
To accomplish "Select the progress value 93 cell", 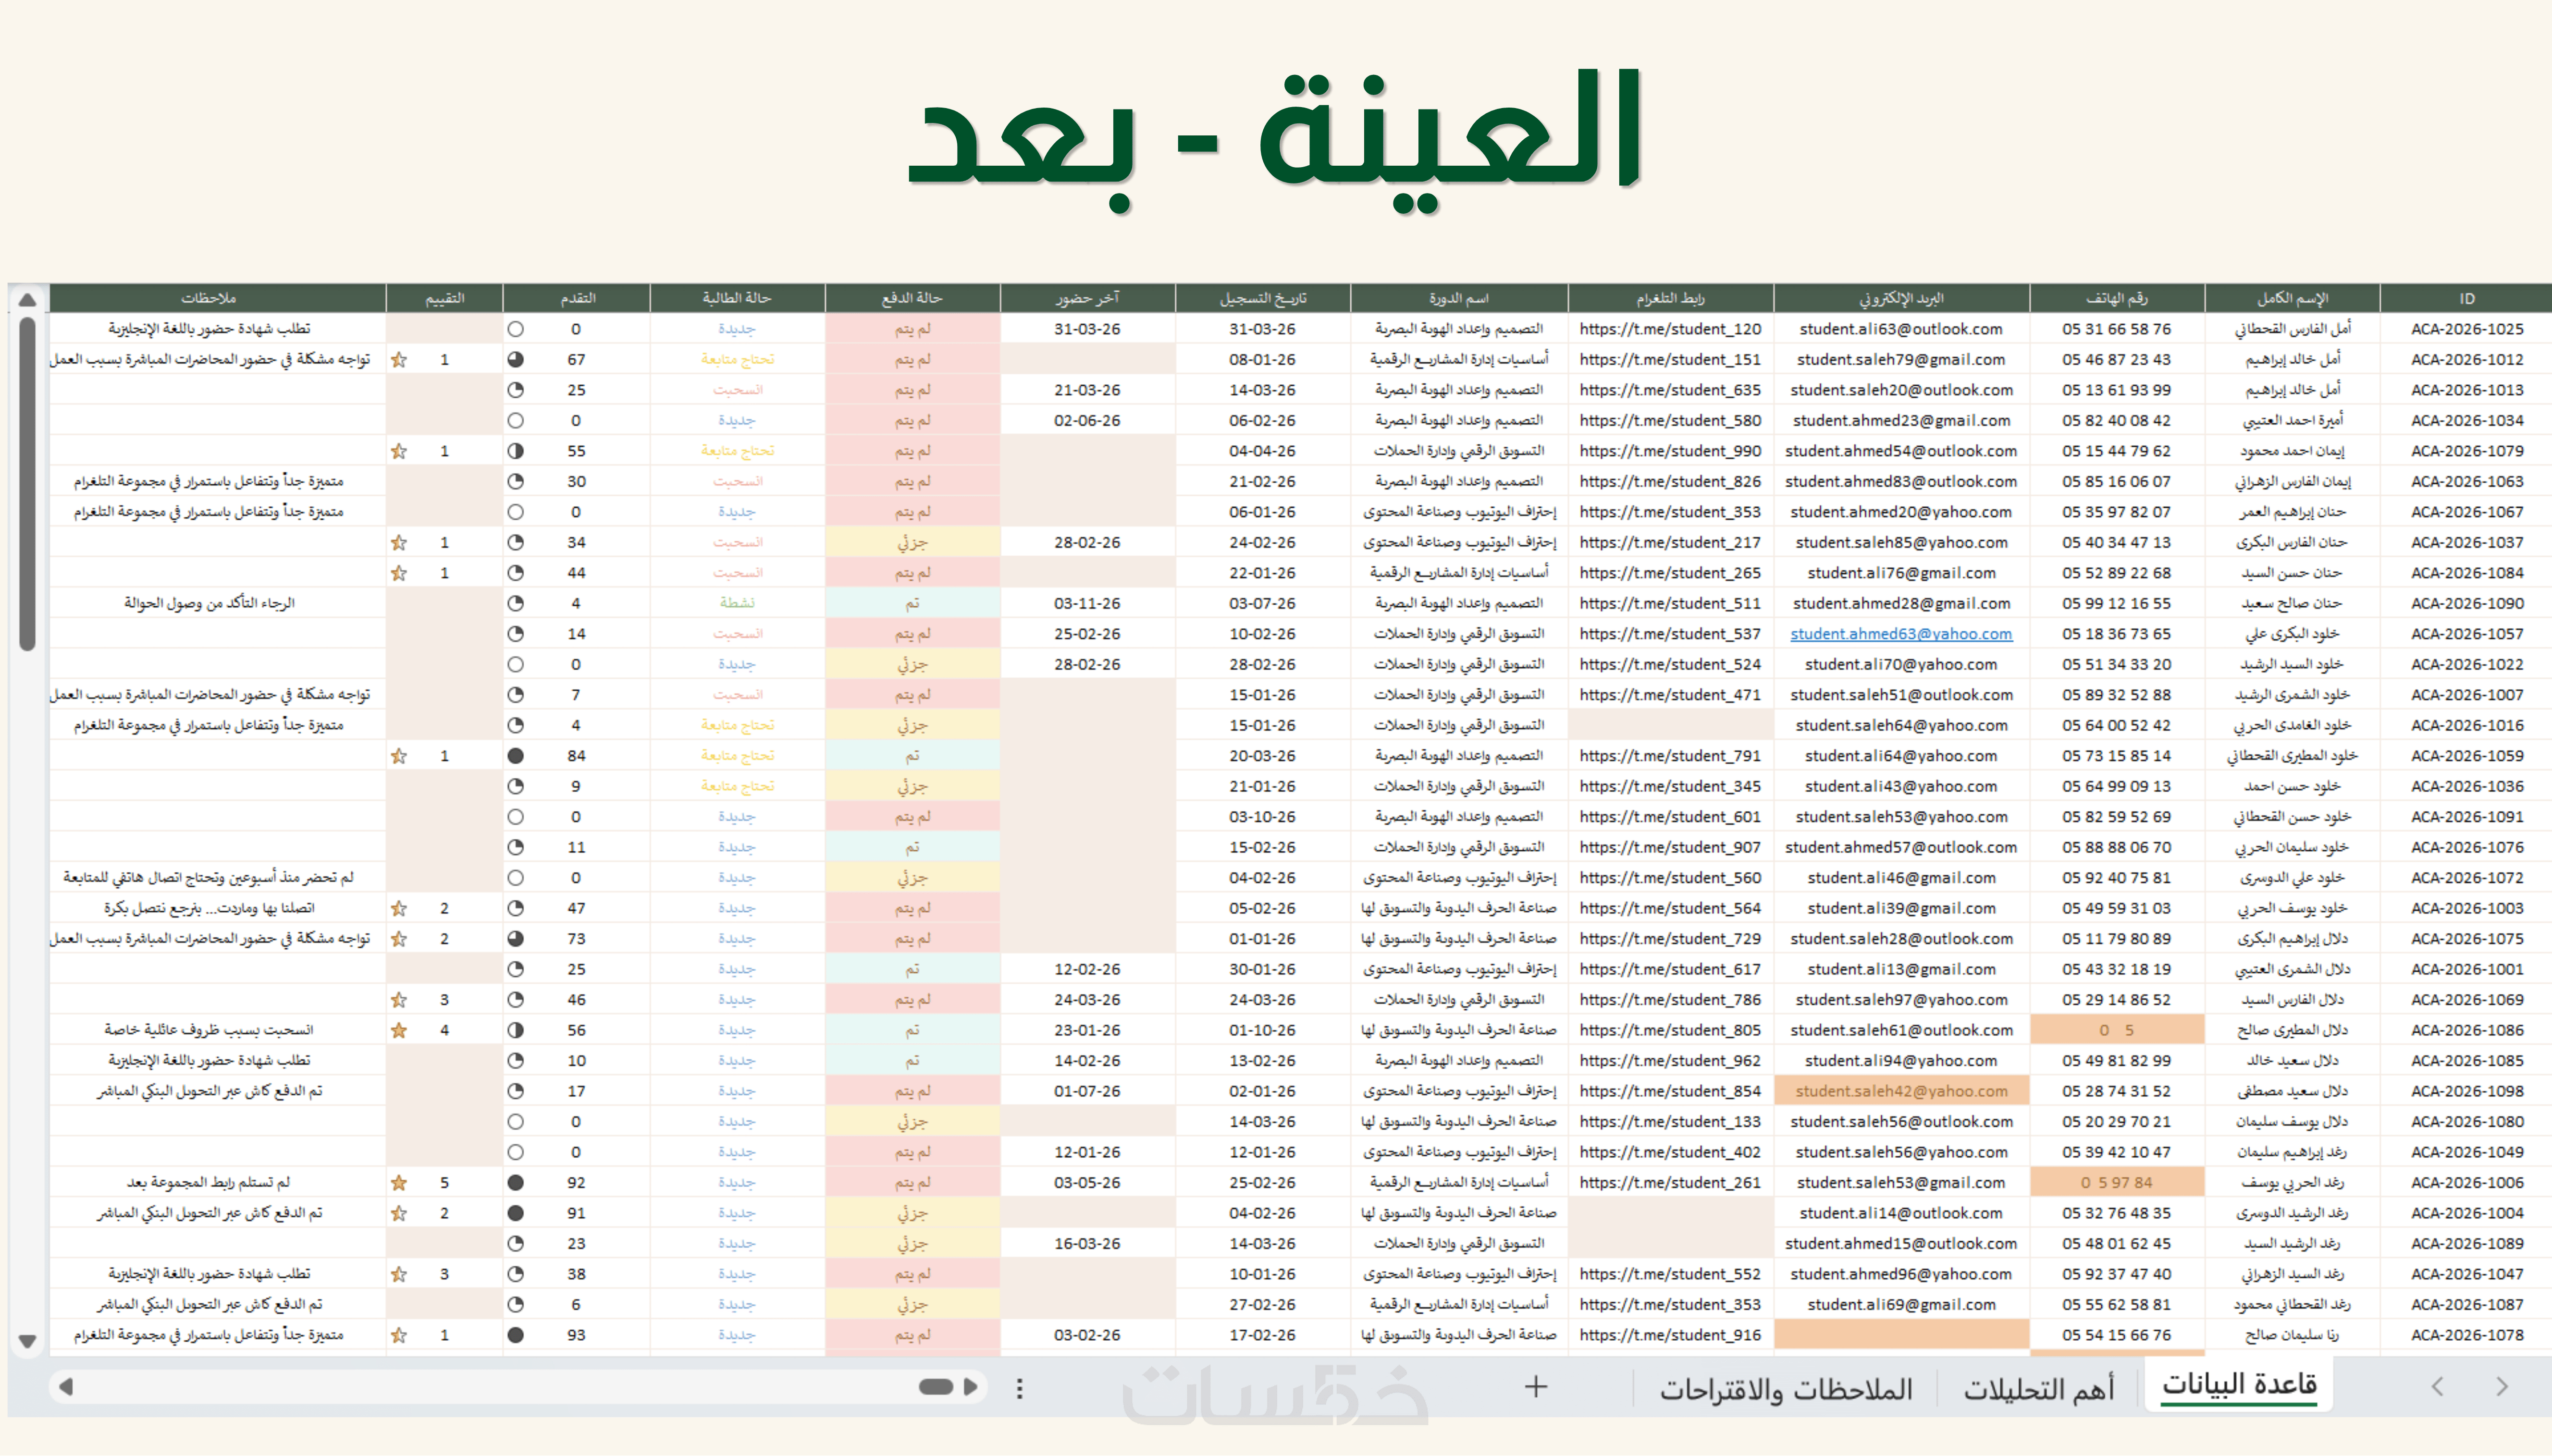I will pyautogui.click(x=576, y=1335).
